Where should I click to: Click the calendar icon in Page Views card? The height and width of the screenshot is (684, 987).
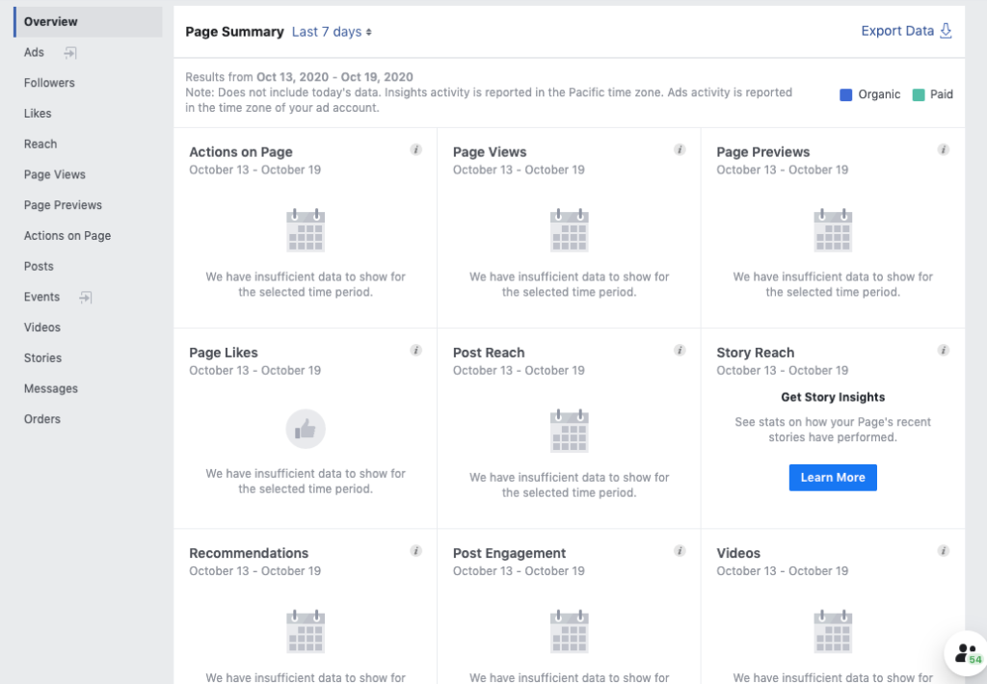click(569, 230)
